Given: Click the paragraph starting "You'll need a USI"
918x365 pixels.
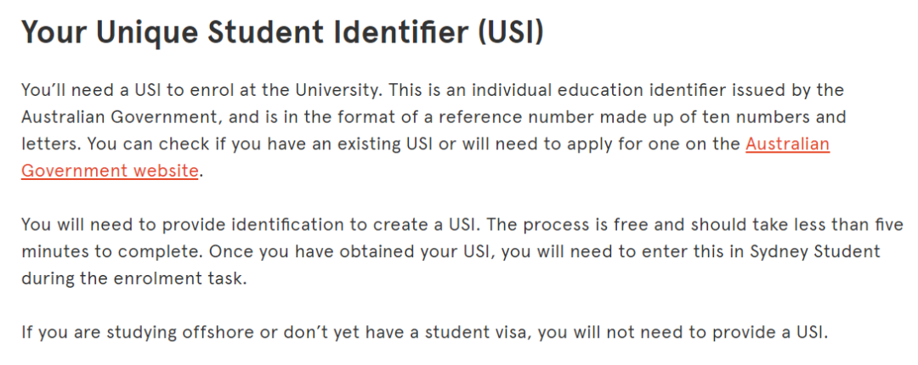Looking at the screenshot, I should pyautogui.click(x=433, y=131).
